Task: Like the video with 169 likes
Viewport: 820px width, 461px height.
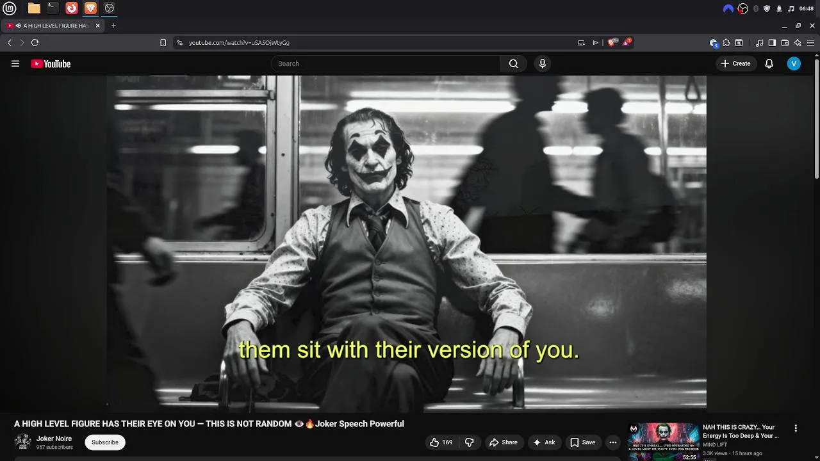Action: pyautogui.click(x=441, y=442)
